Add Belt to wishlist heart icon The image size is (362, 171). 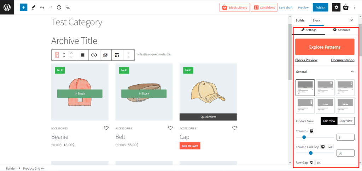pyautogui.click(x=170, y=128)
